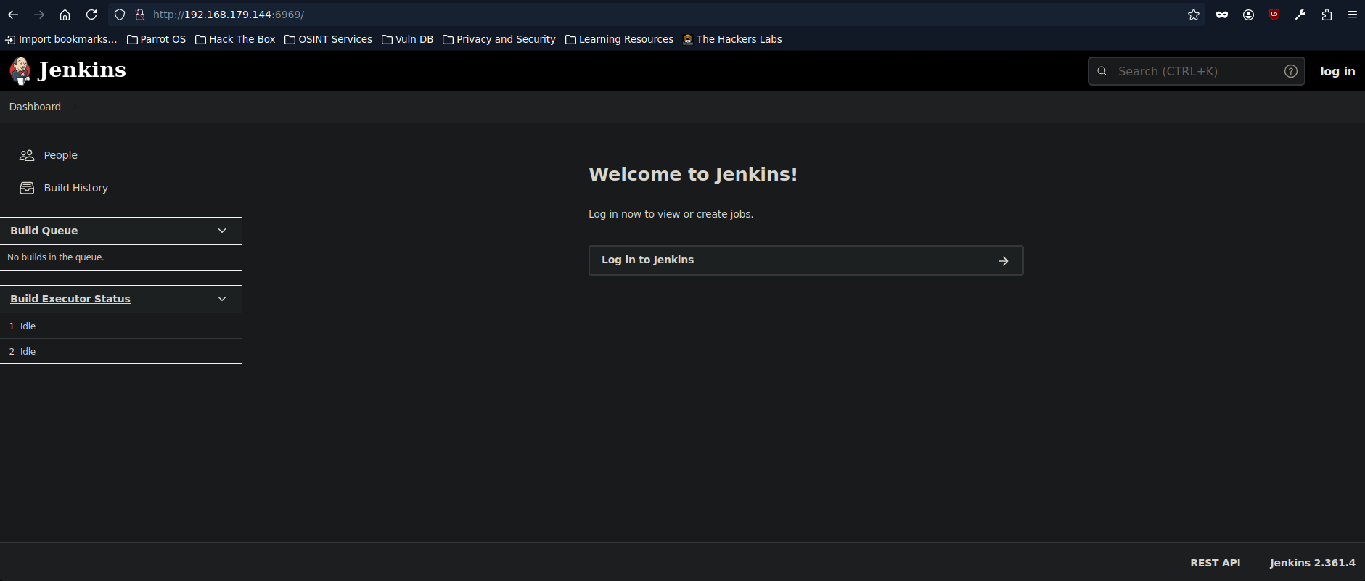Click Log in to Jenkins button

[x=806, y=260]
